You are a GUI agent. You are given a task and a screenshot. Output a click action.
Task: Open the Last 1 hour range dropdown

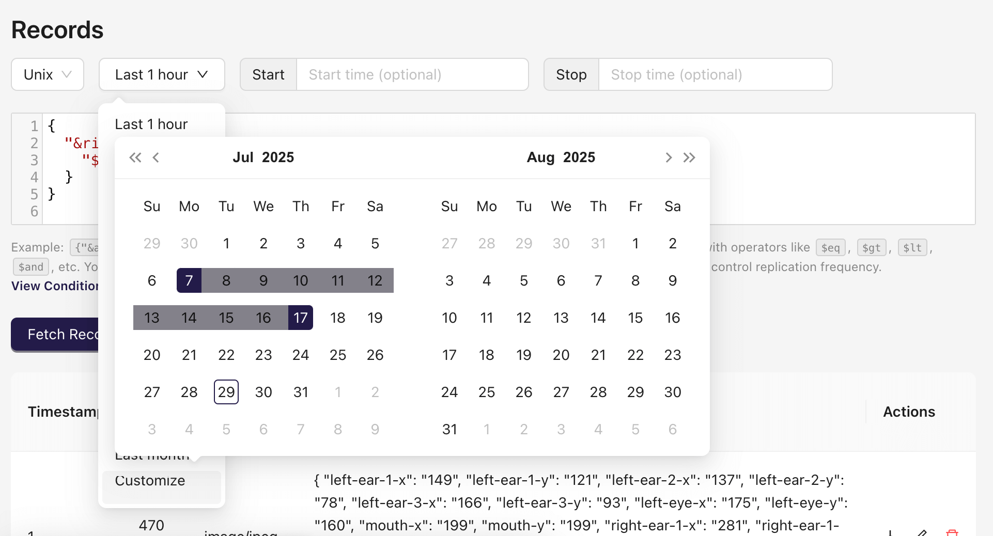click(x=162, y=74)
